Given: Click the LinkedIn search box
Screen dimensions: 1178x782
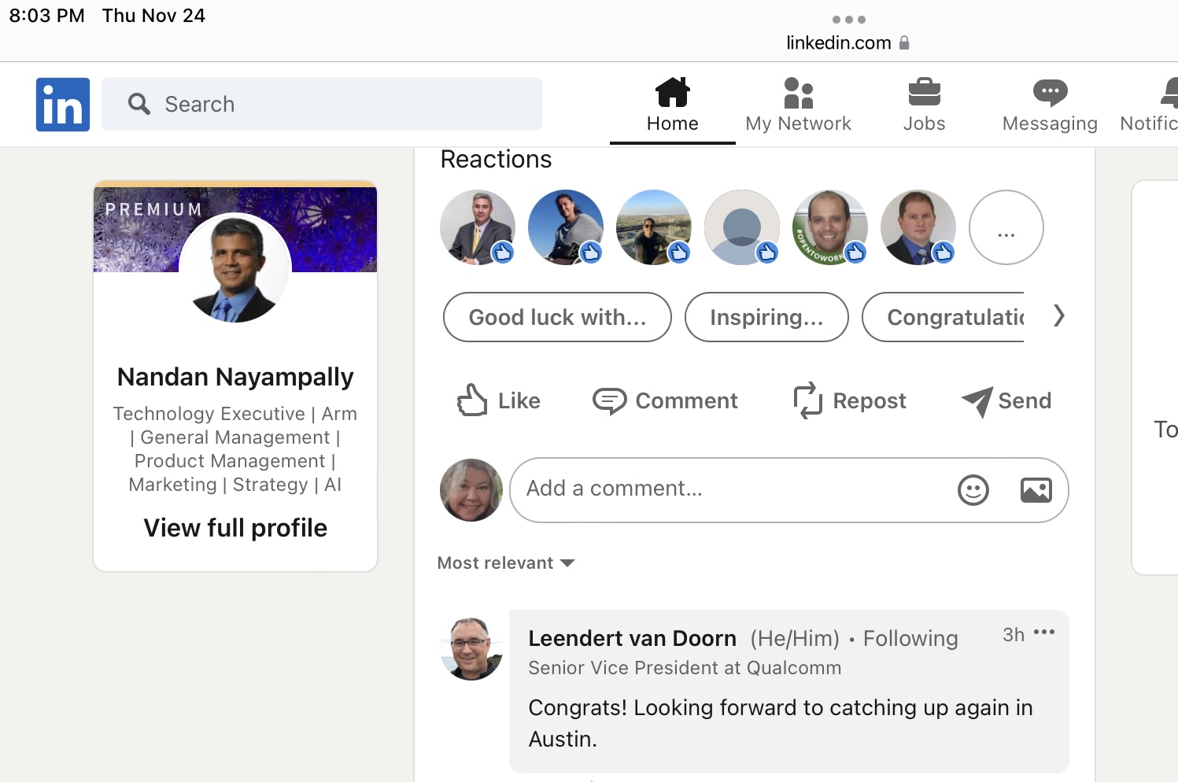Looking at the screenshot, I should point(323,104).
